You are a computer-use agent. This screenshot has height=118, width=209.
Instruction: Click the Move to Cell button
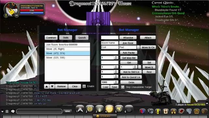pos(148,47)
